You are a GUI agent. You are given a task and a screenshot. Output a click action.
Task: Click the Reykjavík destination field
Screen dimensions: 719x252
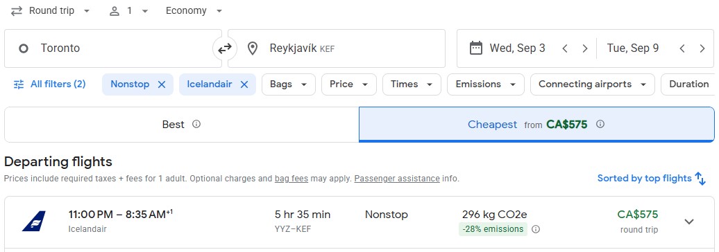pos(337,48)
